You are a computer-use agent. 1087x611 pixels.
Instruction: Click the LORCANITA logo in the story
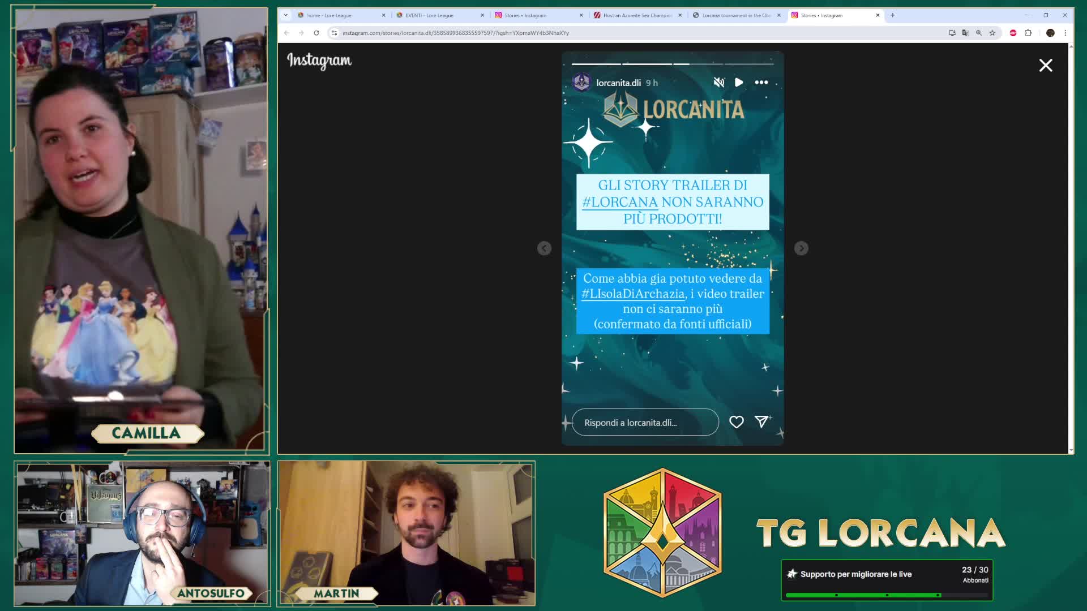673,109
